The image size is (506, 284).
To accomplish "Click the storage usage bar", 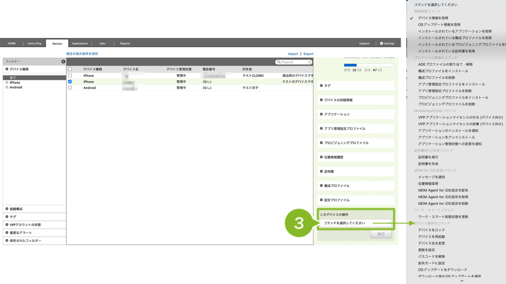I will pos(369,65).
